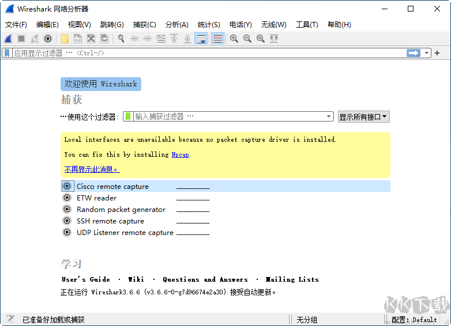Zoom in main window text
451x326 pixels.
click(x=234, y=39)
